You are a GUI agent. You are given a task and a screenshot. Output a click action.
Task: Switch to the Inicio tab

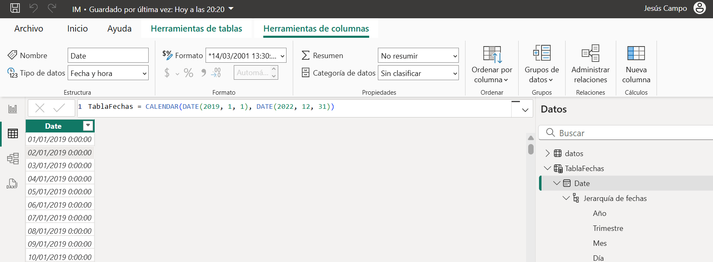point(78,29)
